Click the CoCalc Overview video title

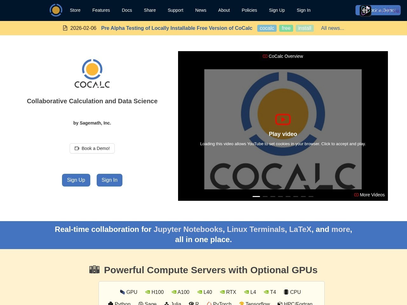(x=283, y=56)
